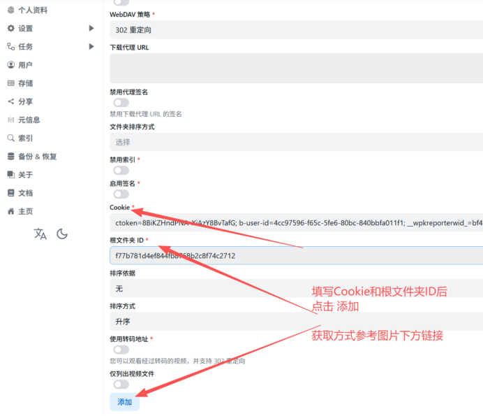Toggle the 仅列出视频文件 switch

[121, 384]
